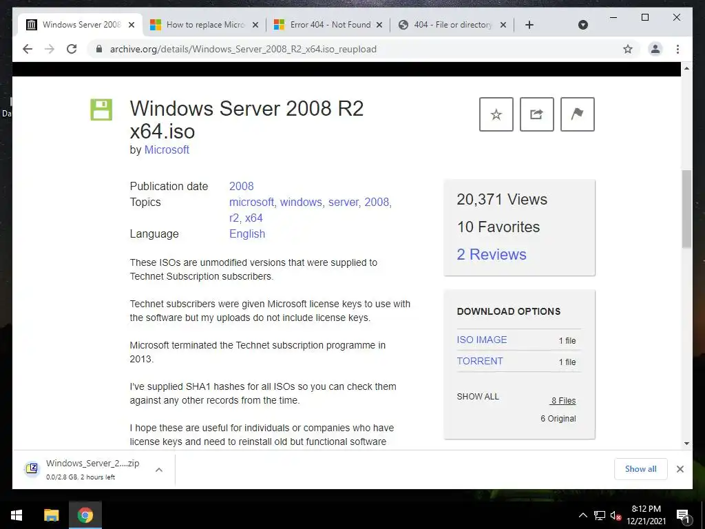
Task: Switch to the 404 - File or directory tab
Action: [x=452, y=25]
